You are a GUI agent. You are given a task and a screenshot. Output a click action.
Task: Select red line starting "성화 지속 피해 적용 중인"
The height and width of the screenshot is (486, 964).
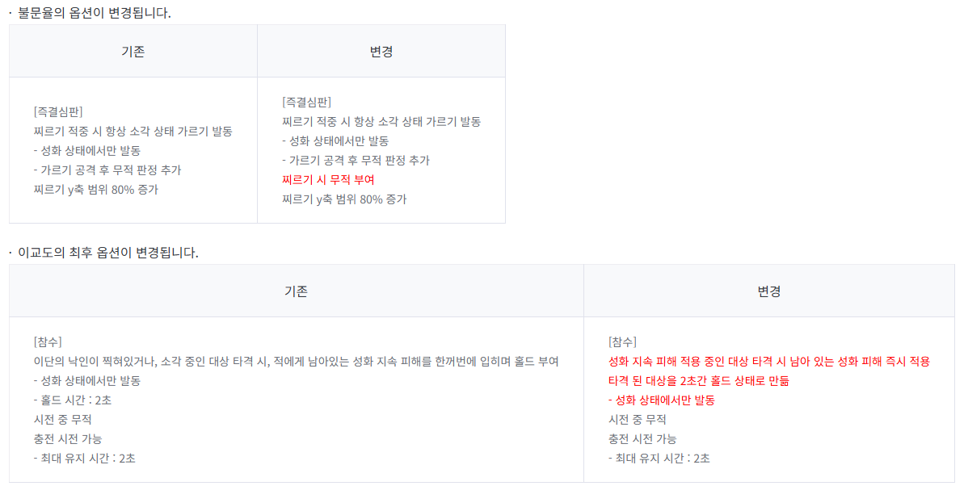click(x=768, y=361)
